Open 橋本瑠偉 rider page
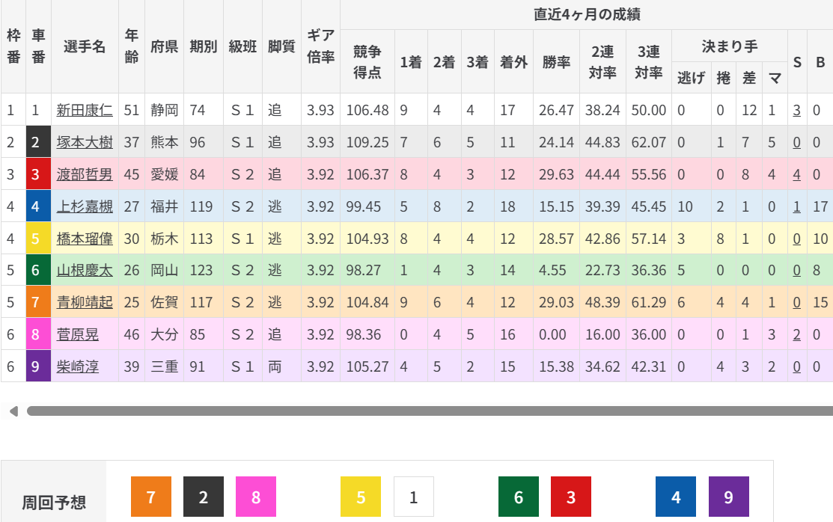This screenshot has width=833, height=522. point(85,239)
